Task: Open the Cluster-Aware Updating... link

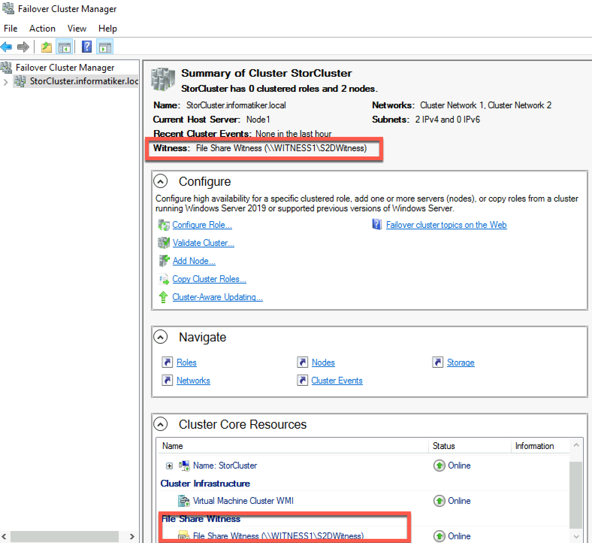Action: tap(217, 297)
